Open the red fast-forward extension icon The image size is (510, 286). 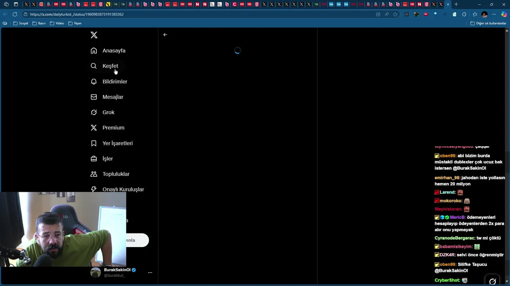[426, 14]
